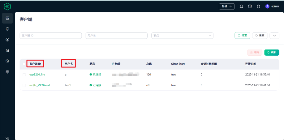The height and width of the screenshot is (140, 284).
Task: Expand more filters chevron button
Action: pos(274,35)
